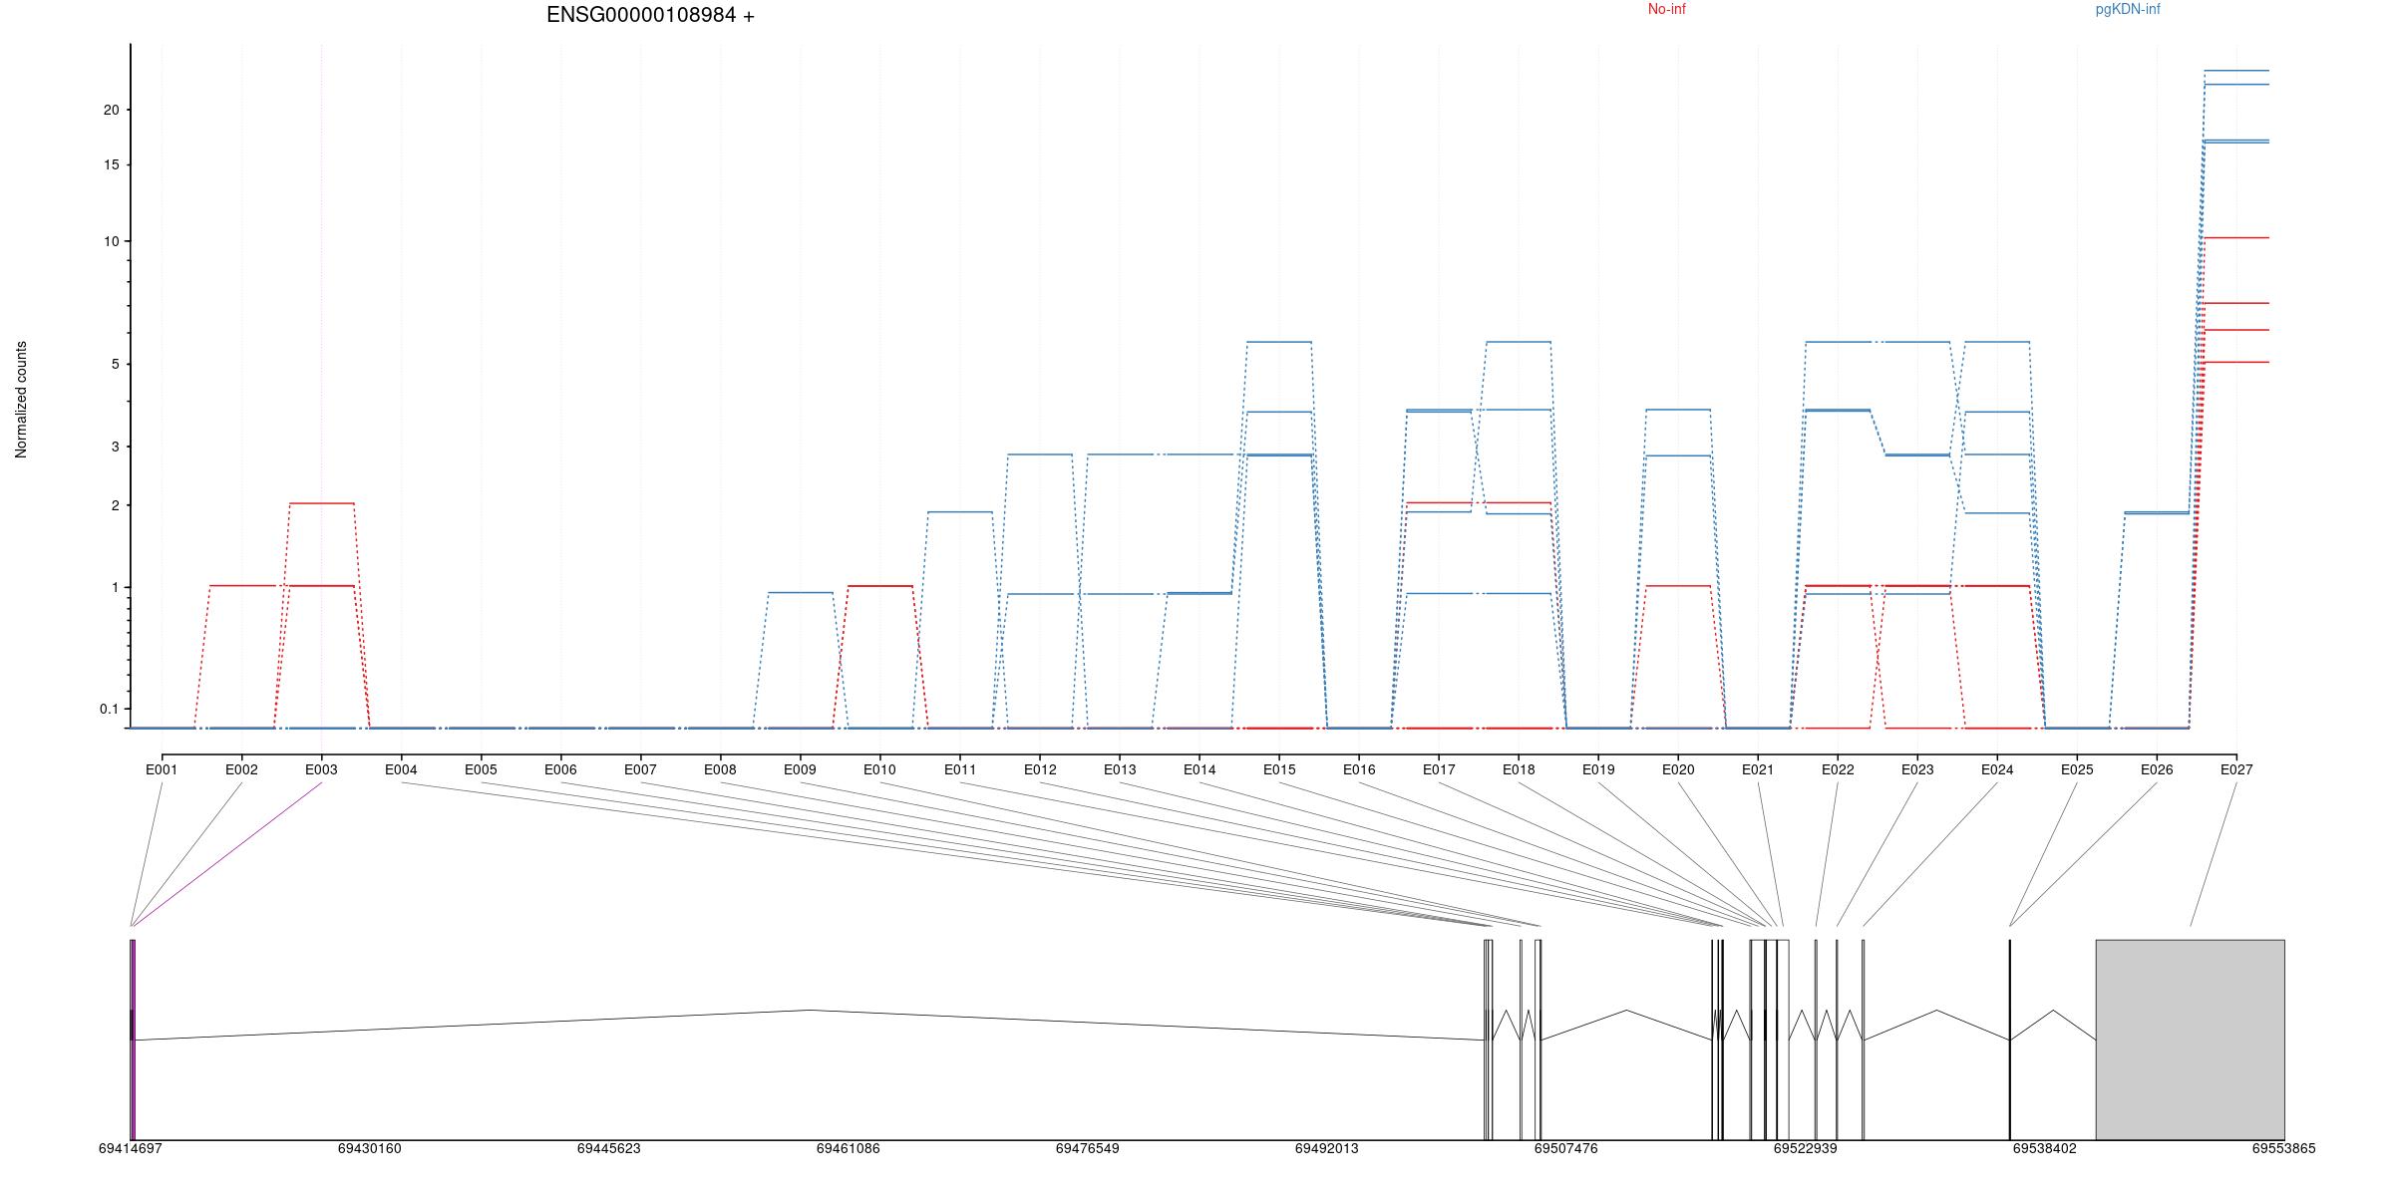Viewport: 2393px width, 1196px height.
Task: Click exon label E007
Action: (640, 769)
